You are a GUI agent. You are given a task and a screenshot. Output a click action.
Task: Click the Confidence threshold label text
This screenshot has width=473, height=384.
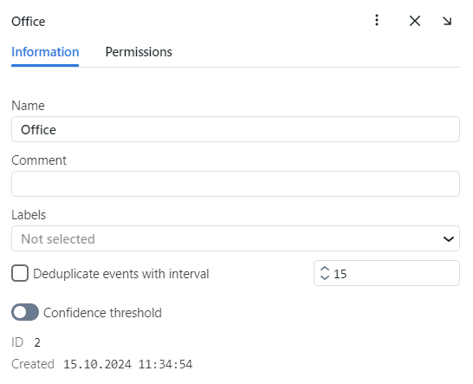(x=102, y=313)
